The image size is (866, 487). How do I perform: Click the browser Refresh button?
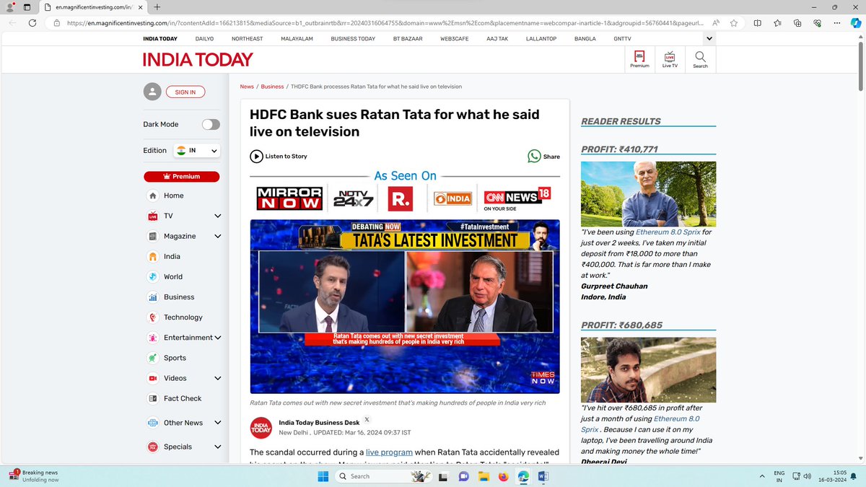pyautogui.click(x=32, y=23)
